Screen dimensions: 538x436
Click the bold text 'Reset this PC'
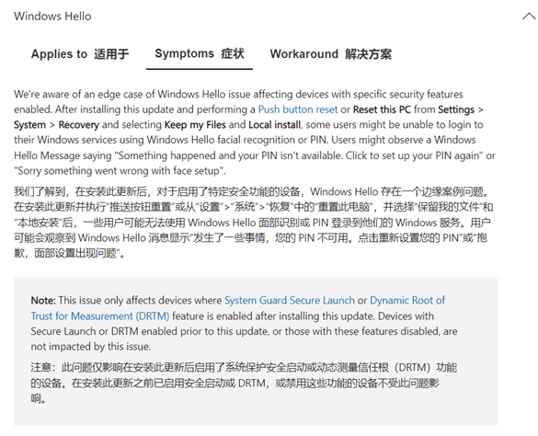[x=382, y=109]
